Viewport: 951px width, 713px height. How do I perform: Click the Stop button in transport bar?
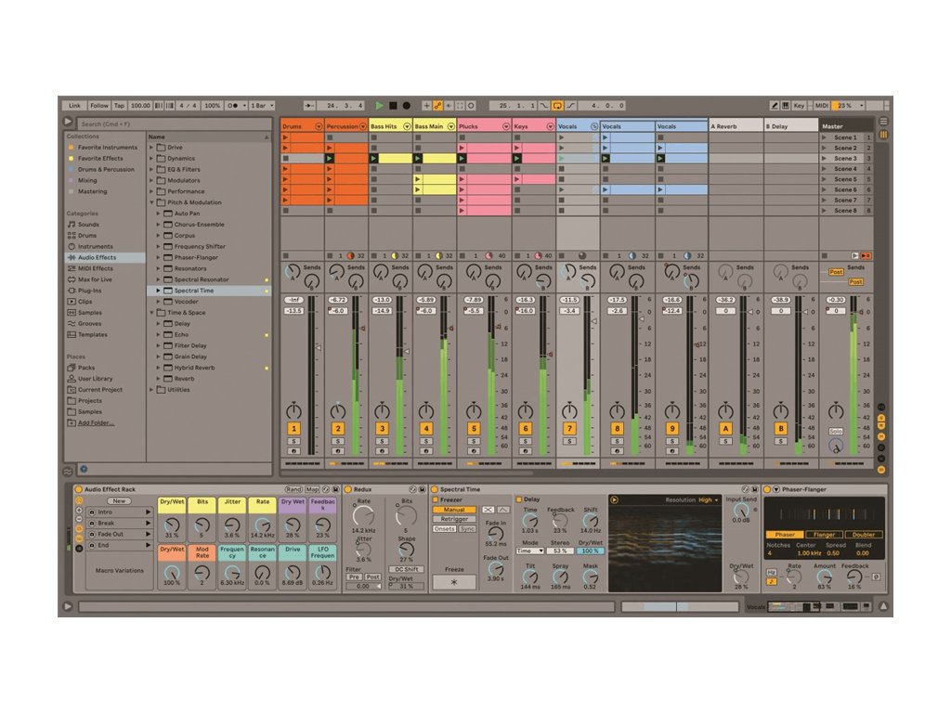pos(393,106)
